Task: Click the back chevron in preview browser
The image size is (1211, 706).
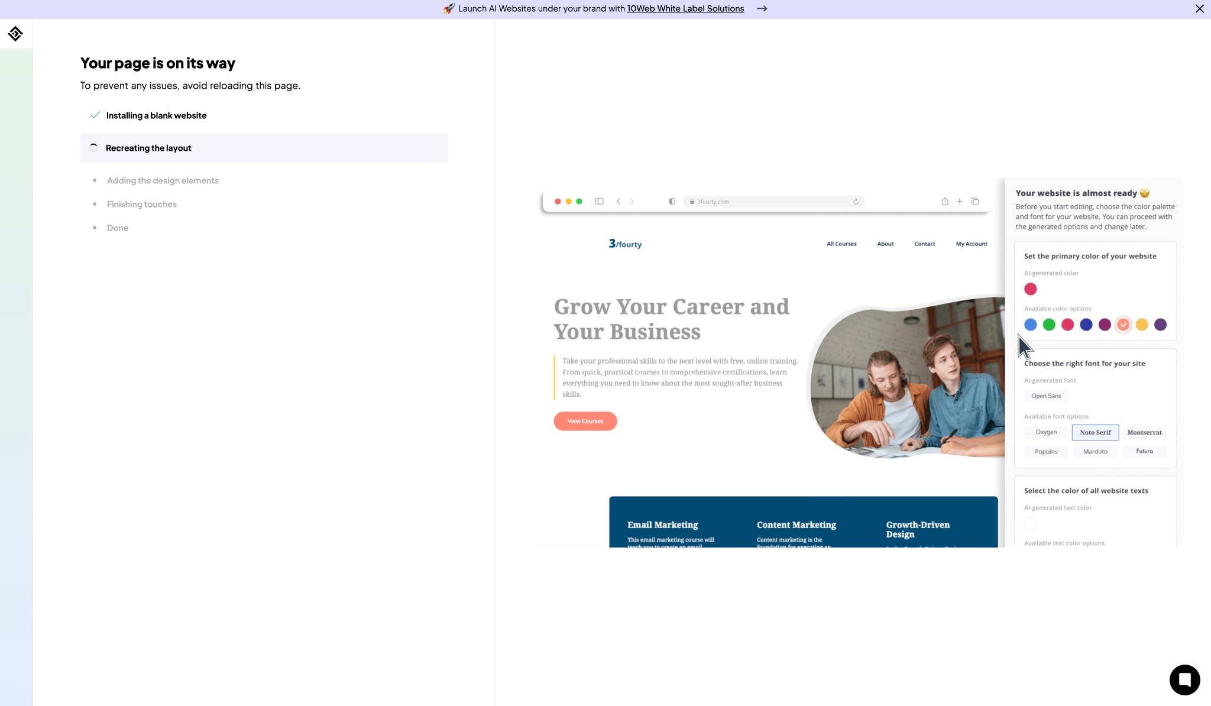Action: [618, 202]
